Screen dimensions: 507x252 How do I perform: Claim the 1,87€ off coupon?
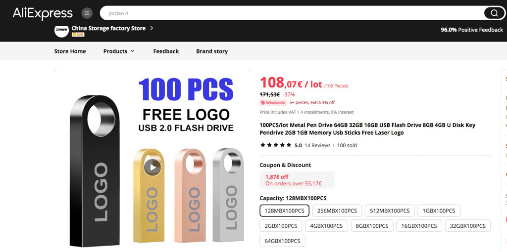pyautogui.click(x=297, y=180)
